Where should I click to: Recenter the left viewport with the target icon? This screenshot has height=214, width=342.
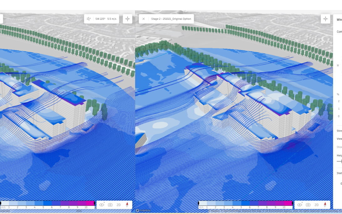click(x=127, y=19)
